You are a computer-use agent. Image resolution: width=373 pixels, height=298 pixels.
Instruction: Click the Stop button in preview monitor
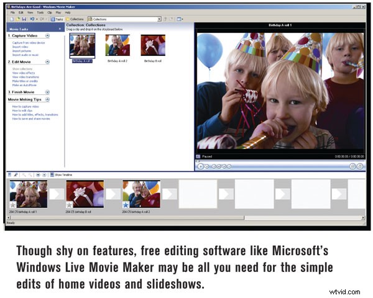[207, 166]
